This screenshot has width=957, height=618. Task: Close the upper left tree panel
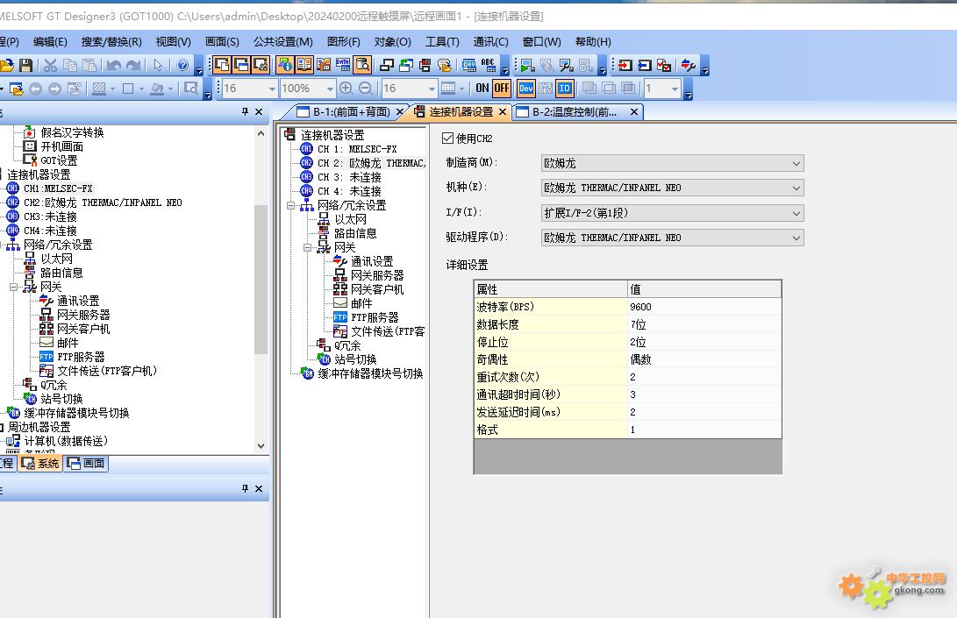pyautogui.click(x=259, y=111)
